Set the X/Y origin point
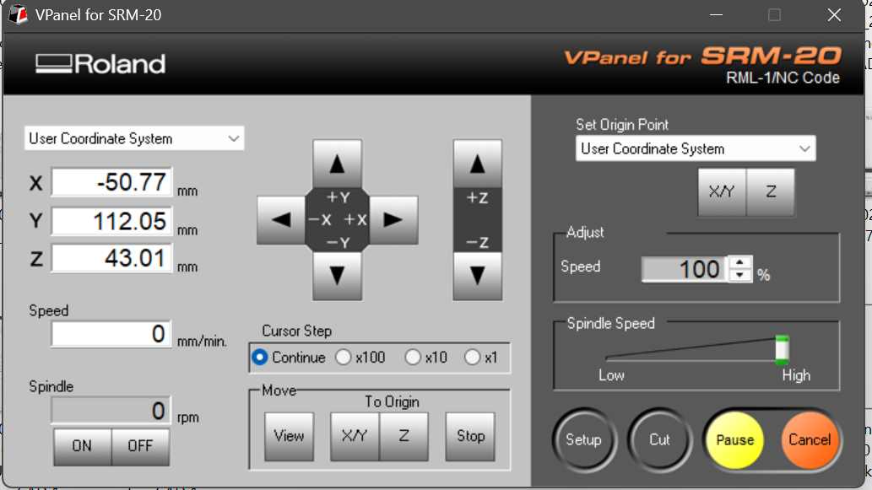Viewport: 872px width, 490px height. click(x=722, y=192)
